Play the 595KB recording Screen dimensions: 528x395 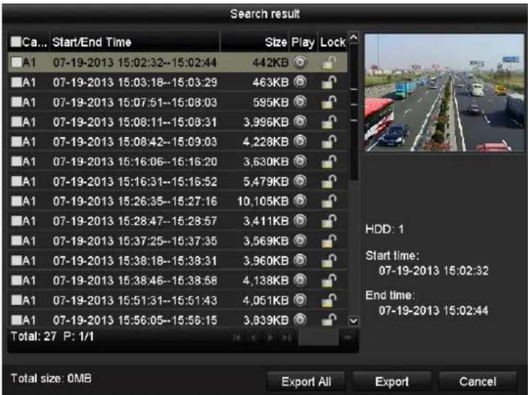click(x=299, y=102)
